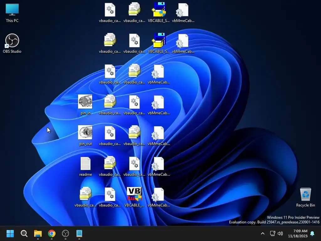
Task: Open the volume control in the tray
Action: (280, 233)
